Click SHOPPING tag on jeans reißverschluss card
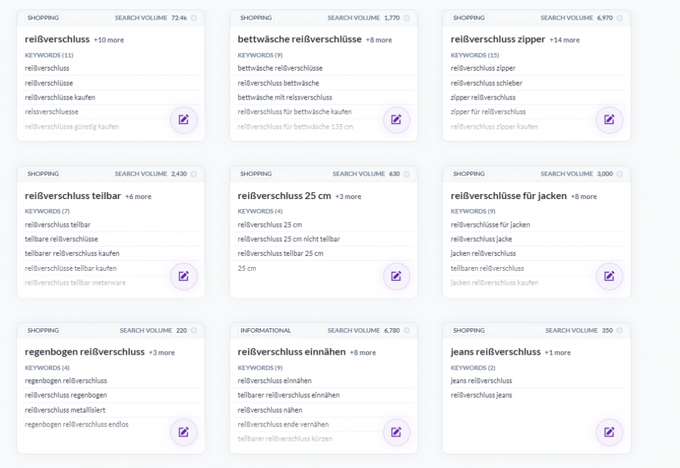680x468 pixels. point(468,331)
